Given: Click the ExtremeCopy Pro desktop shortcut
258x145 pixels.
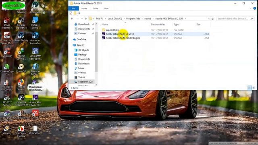Looking at the screenshot, I should [7, 69].
